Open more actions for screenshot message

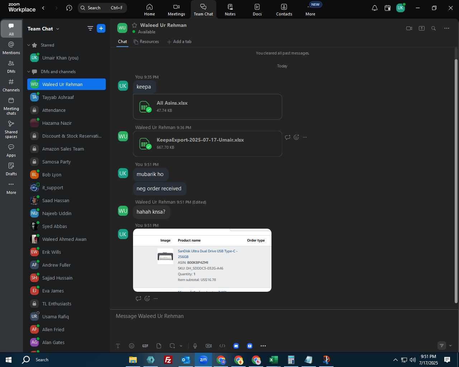156,299
